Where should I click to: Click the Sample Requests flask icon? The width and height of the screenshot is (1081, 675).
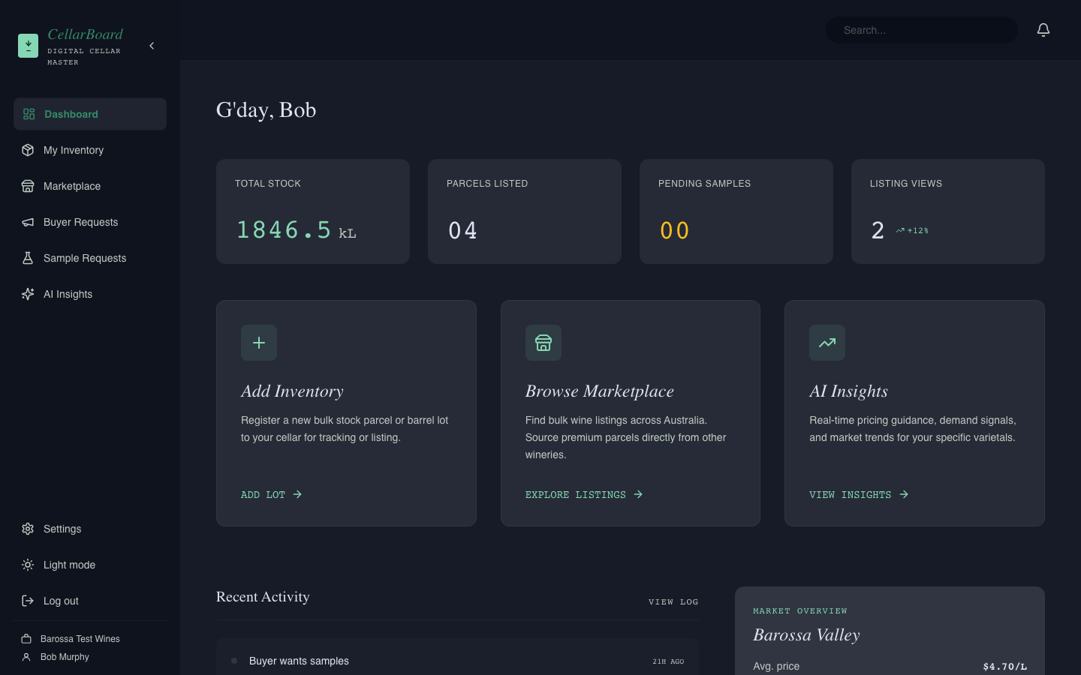pos(28,258)
